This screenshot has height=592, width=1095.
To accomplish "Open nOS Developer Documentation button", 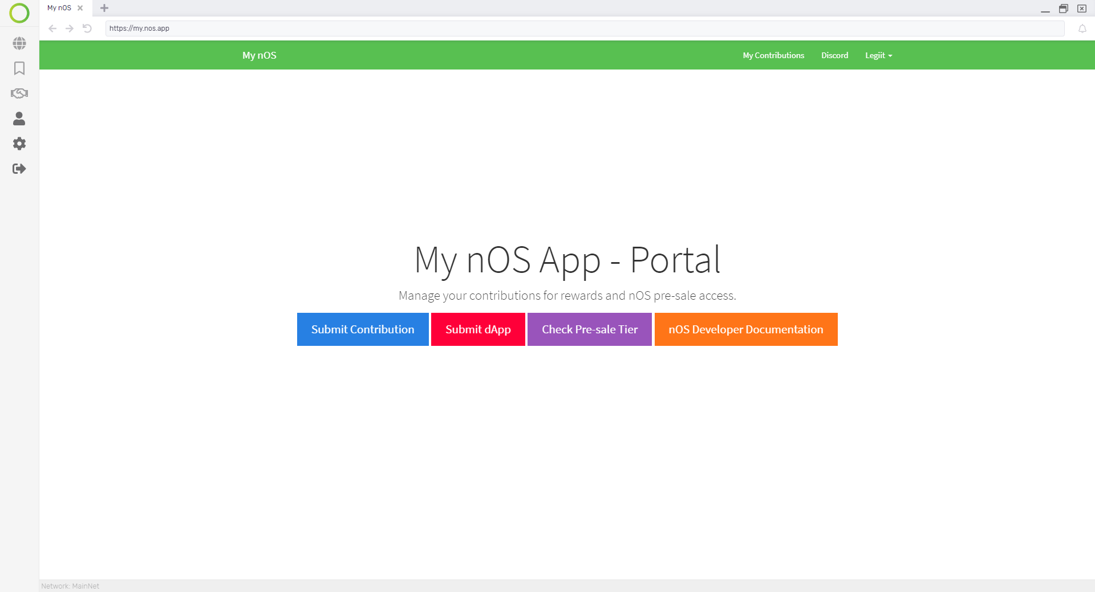I will (x=746, y=329).
